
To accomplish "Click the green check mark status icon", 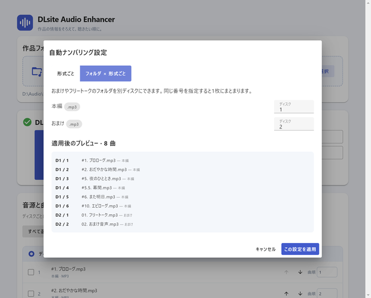I will click(x=27, y=122).
